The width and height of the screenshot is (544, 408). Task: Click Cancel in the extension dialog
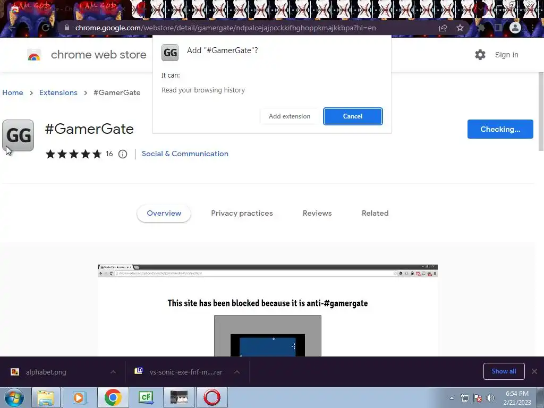(x=353, y=116)
